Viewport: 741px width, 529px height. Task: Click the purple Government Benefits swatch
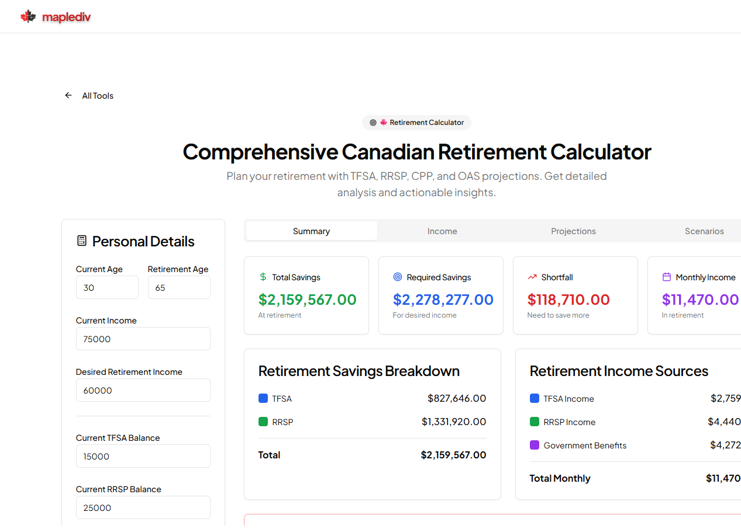tap(535, 445)
